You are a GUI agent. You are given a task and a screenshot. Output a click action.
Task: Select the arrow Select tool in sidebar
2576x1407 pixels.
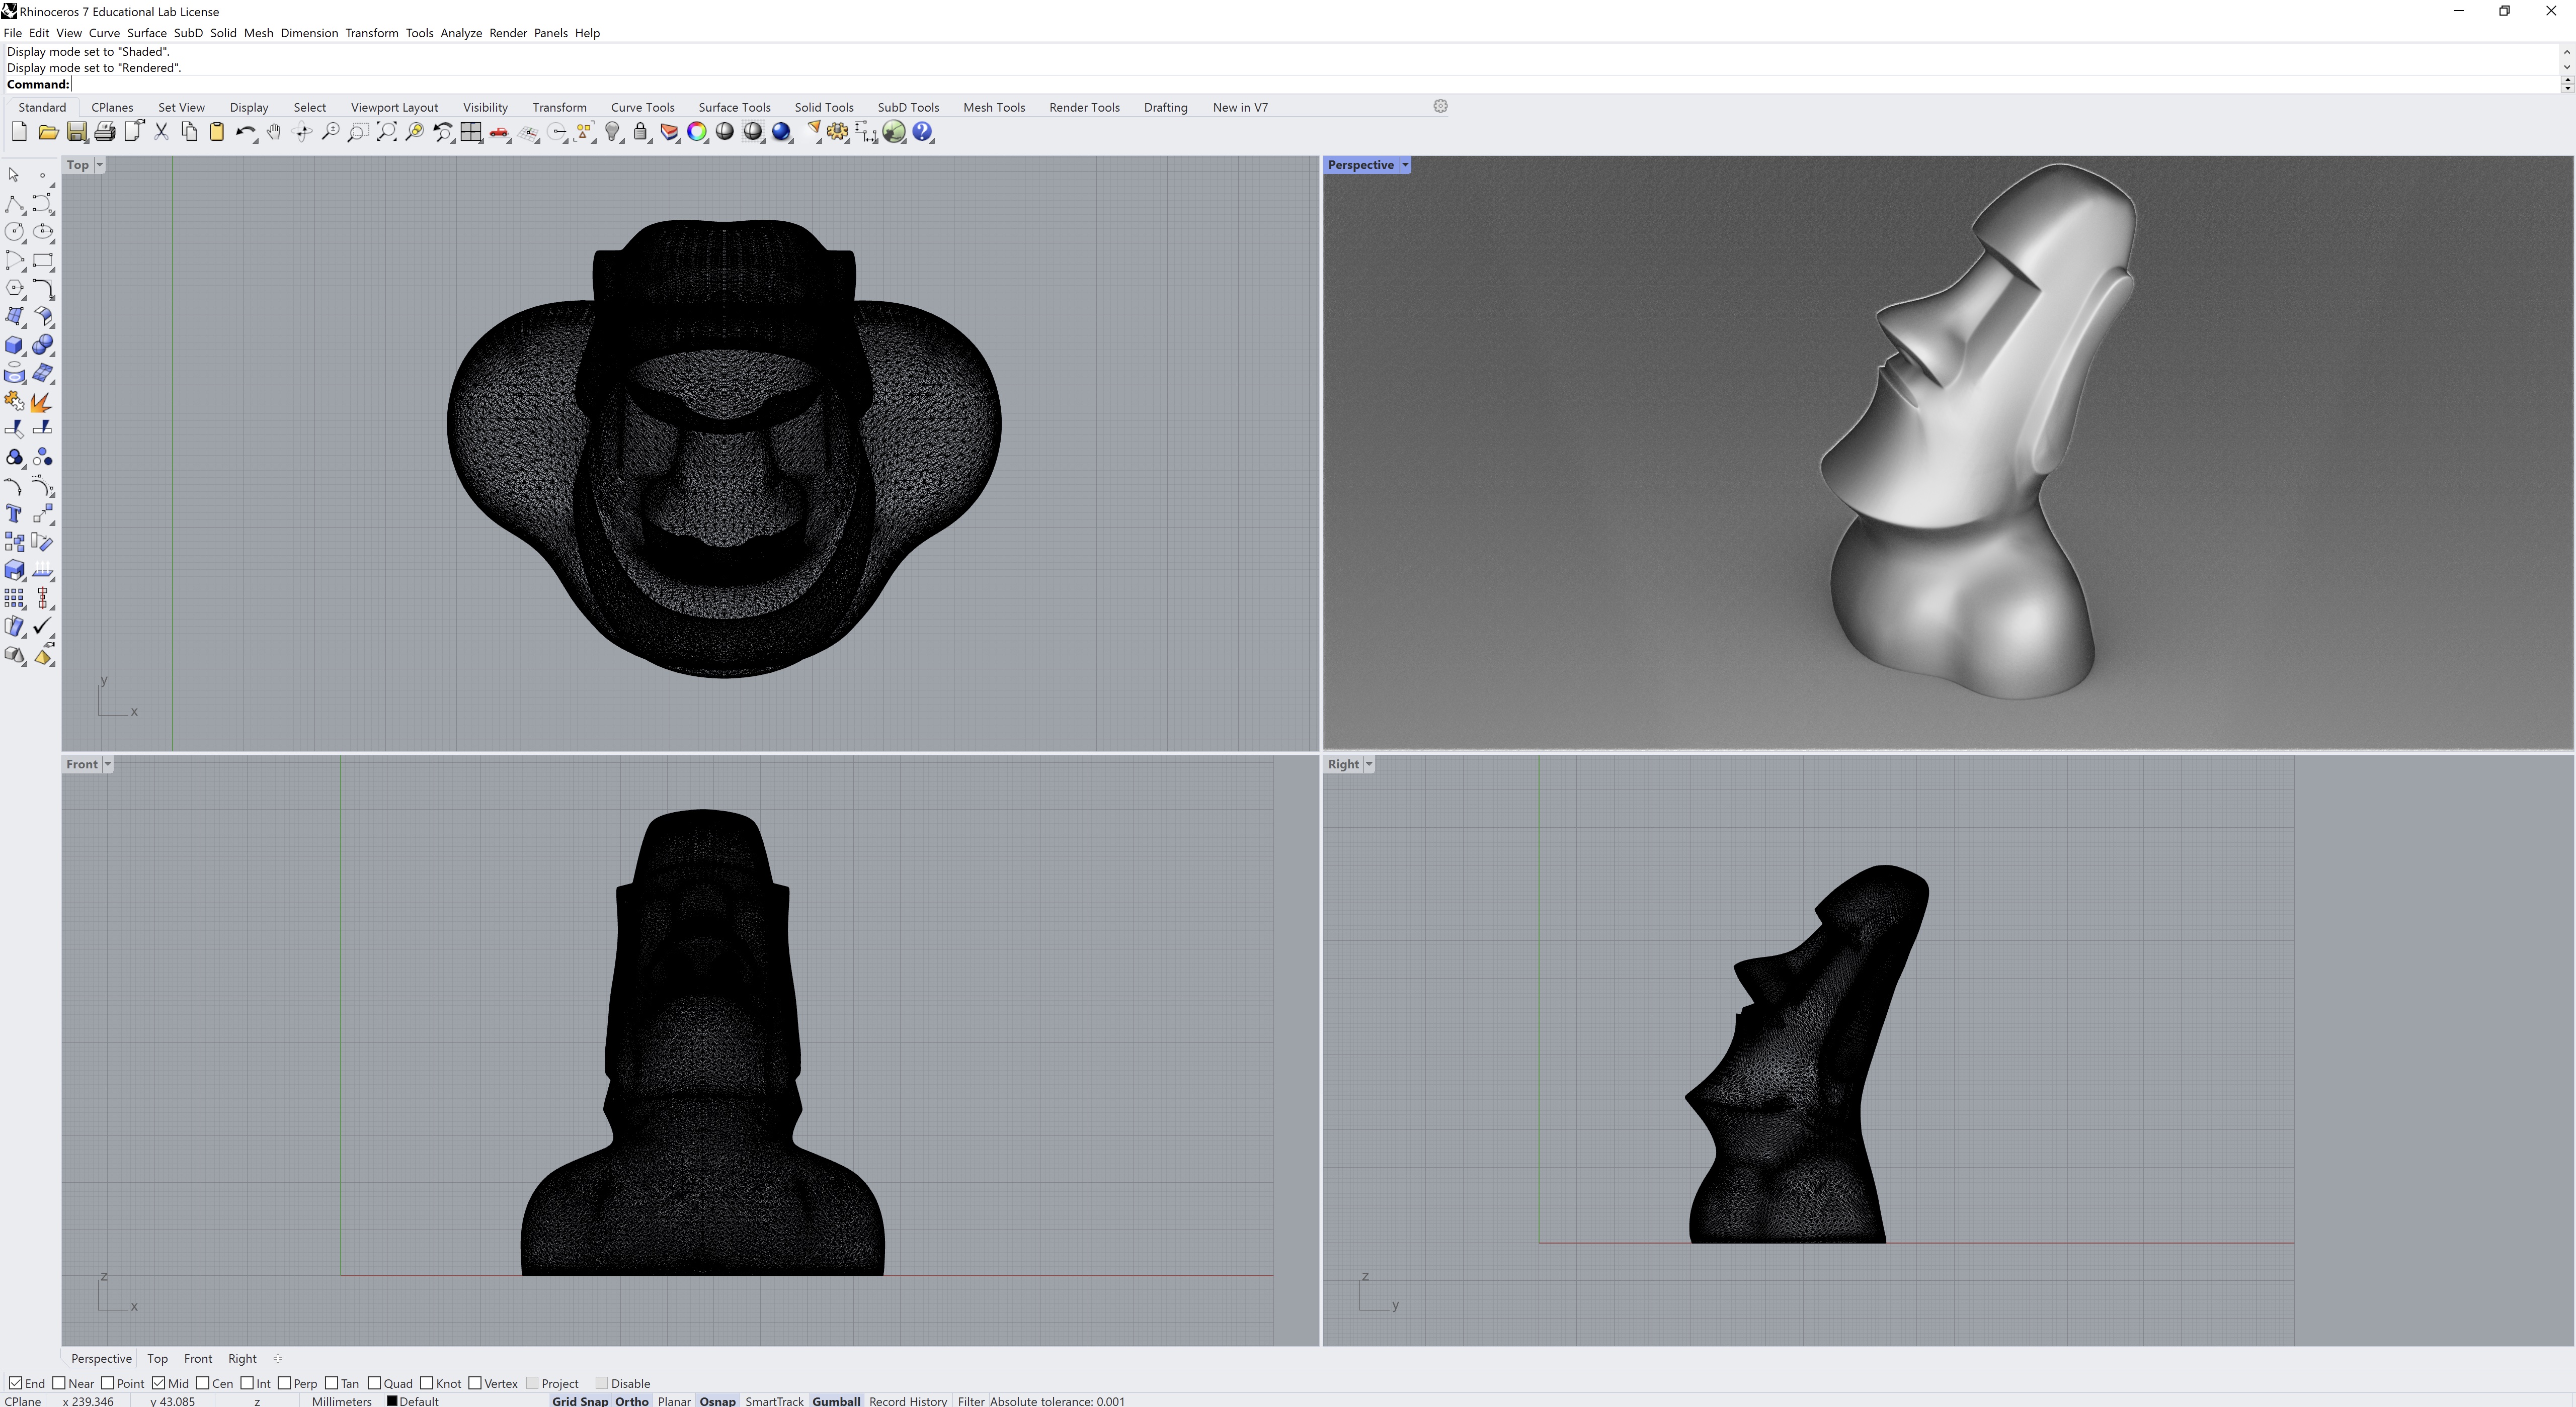click(x=14, y=175)
